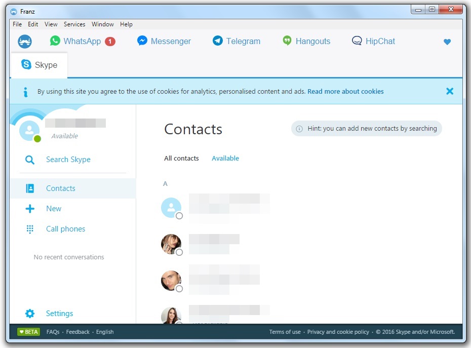
Task: Filter contacts by Available
Action: 225,159
